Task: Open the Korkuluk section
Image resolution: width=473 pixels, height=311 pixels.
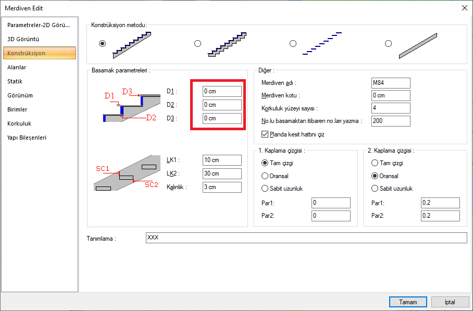Action: (x=19, y=123)
